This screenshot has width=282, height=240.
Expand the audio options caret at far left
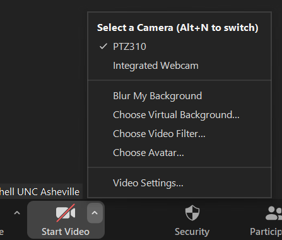coord(17,213)
